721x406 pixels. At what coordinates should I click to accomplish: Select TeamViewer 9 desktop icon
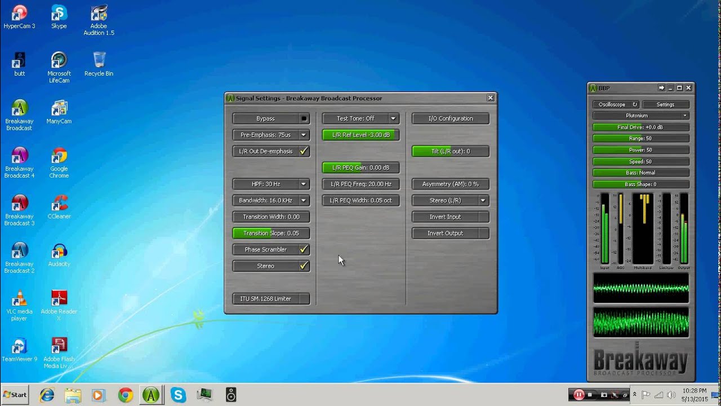[x=19, y=350]
